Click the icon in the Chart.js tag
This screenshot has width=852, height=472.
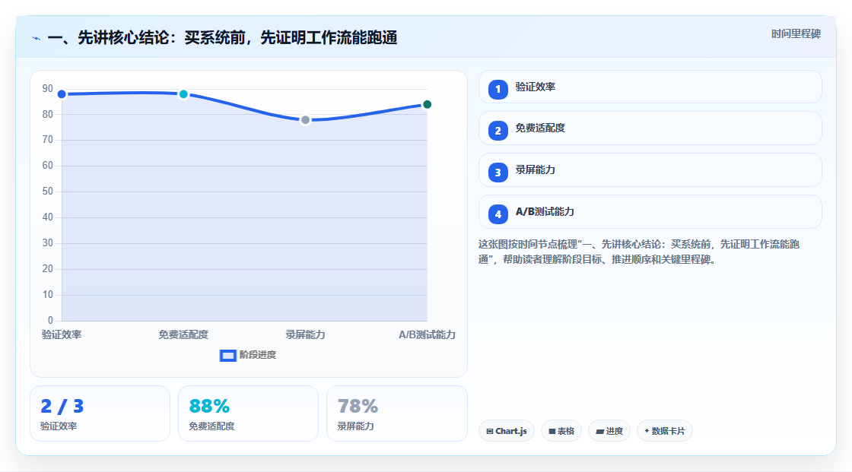click(490, 431)
